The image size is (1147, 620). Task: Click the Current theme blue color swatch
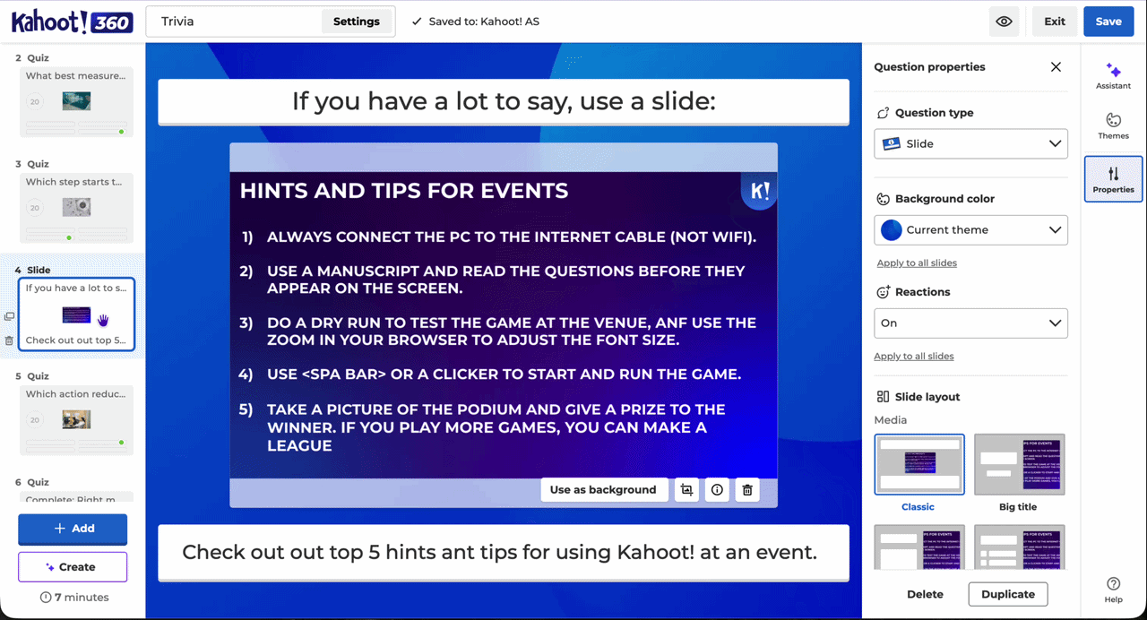click(891, 230)
